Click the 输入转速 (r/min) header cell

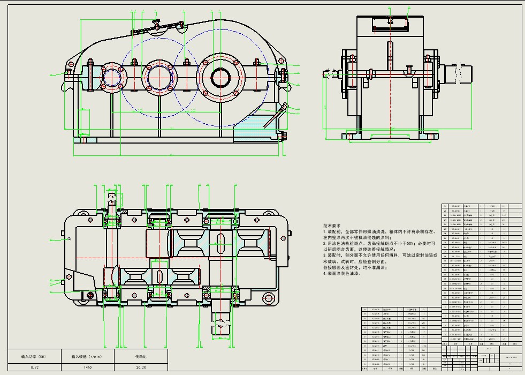[x=87, y=356]
